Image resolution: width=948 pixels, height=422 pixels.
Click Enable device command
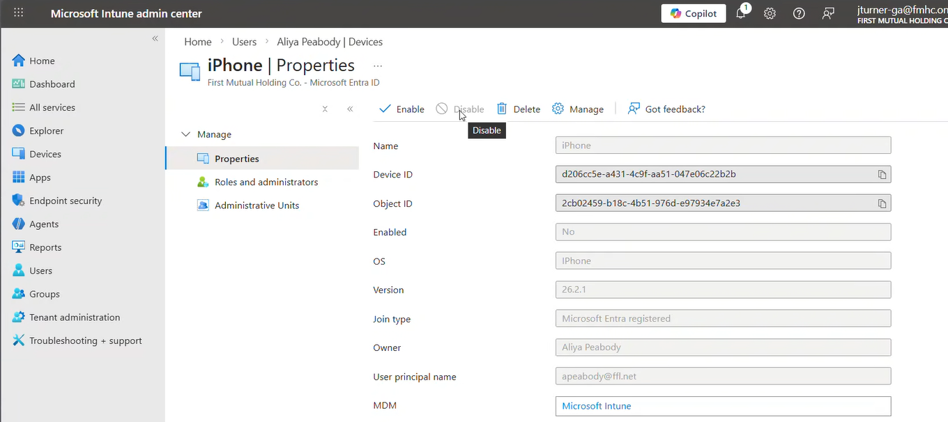pyautogui.click(x=402, y=109)
